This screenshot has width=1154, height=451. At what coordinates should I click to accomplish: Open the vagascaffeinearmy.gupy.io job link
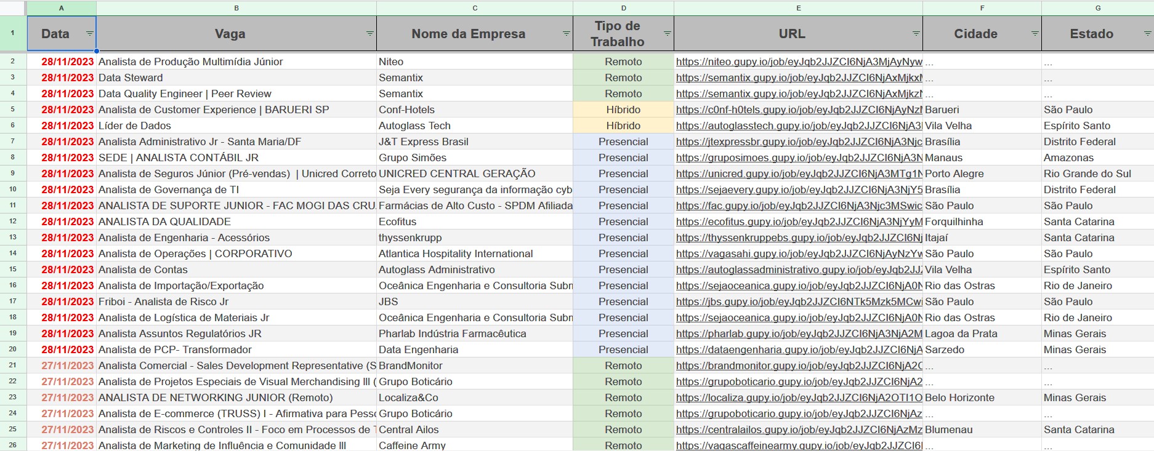click(799, 445)
